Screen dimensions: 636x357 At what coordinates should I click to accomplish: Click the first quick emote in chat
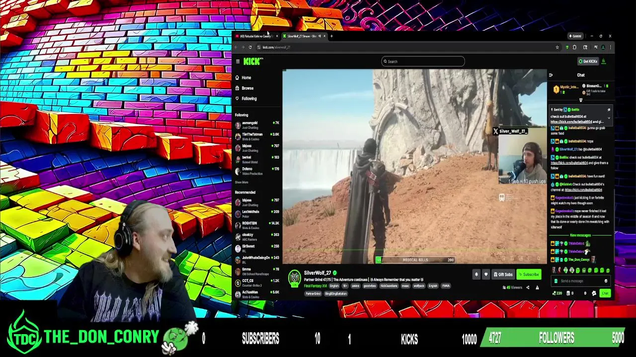pyautogui.click(x=554, y=270)
